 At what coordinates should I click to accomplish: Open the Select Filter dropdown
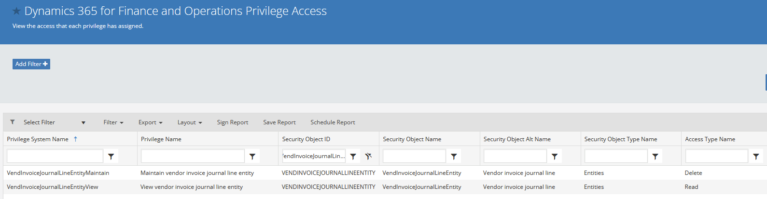pyautogui.click(x=54, y=122)
